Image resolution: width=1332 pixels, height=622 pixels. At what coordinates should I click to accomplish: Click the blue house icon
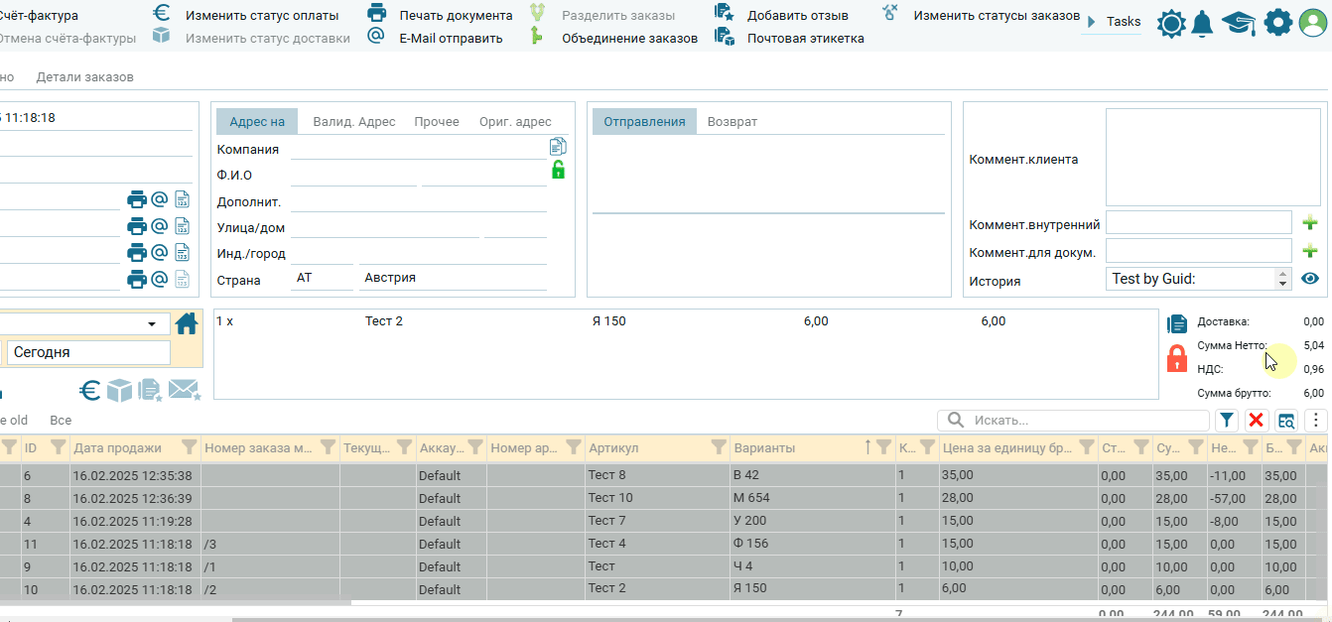tap(187, 324)
